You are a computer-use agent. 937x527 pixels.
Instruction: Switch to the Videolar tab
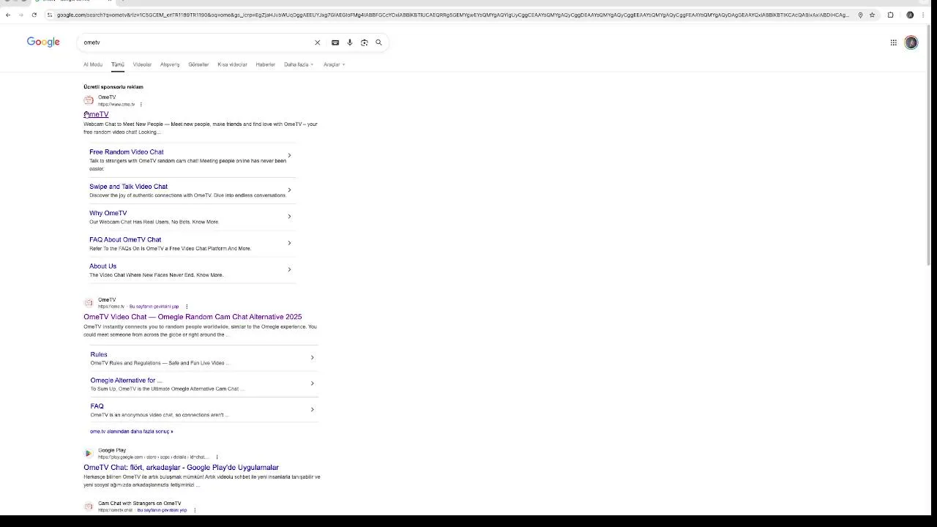point(142,64)
